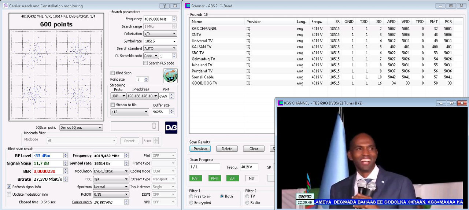Click the Scan Progress Frequ. 4019 V field
The image size is (469, 210).
click(249, 167)
